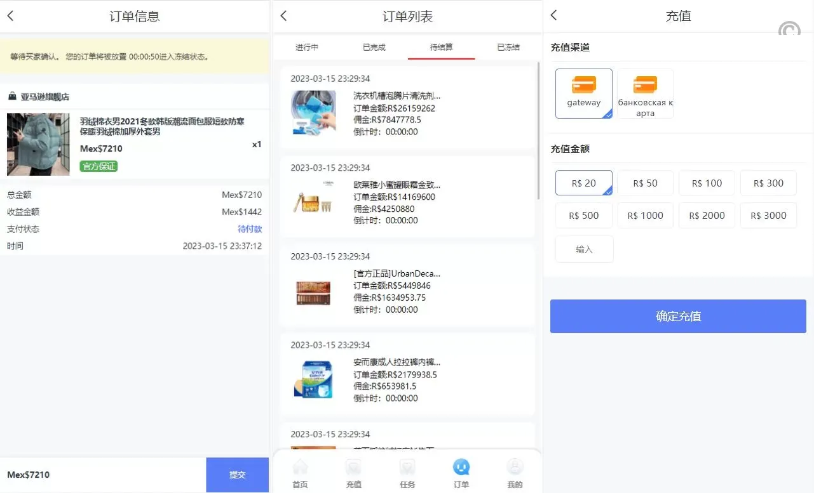Switch to the 已冻结 tab
Viewport: 814px width, 493px height.
coord(508,48)
